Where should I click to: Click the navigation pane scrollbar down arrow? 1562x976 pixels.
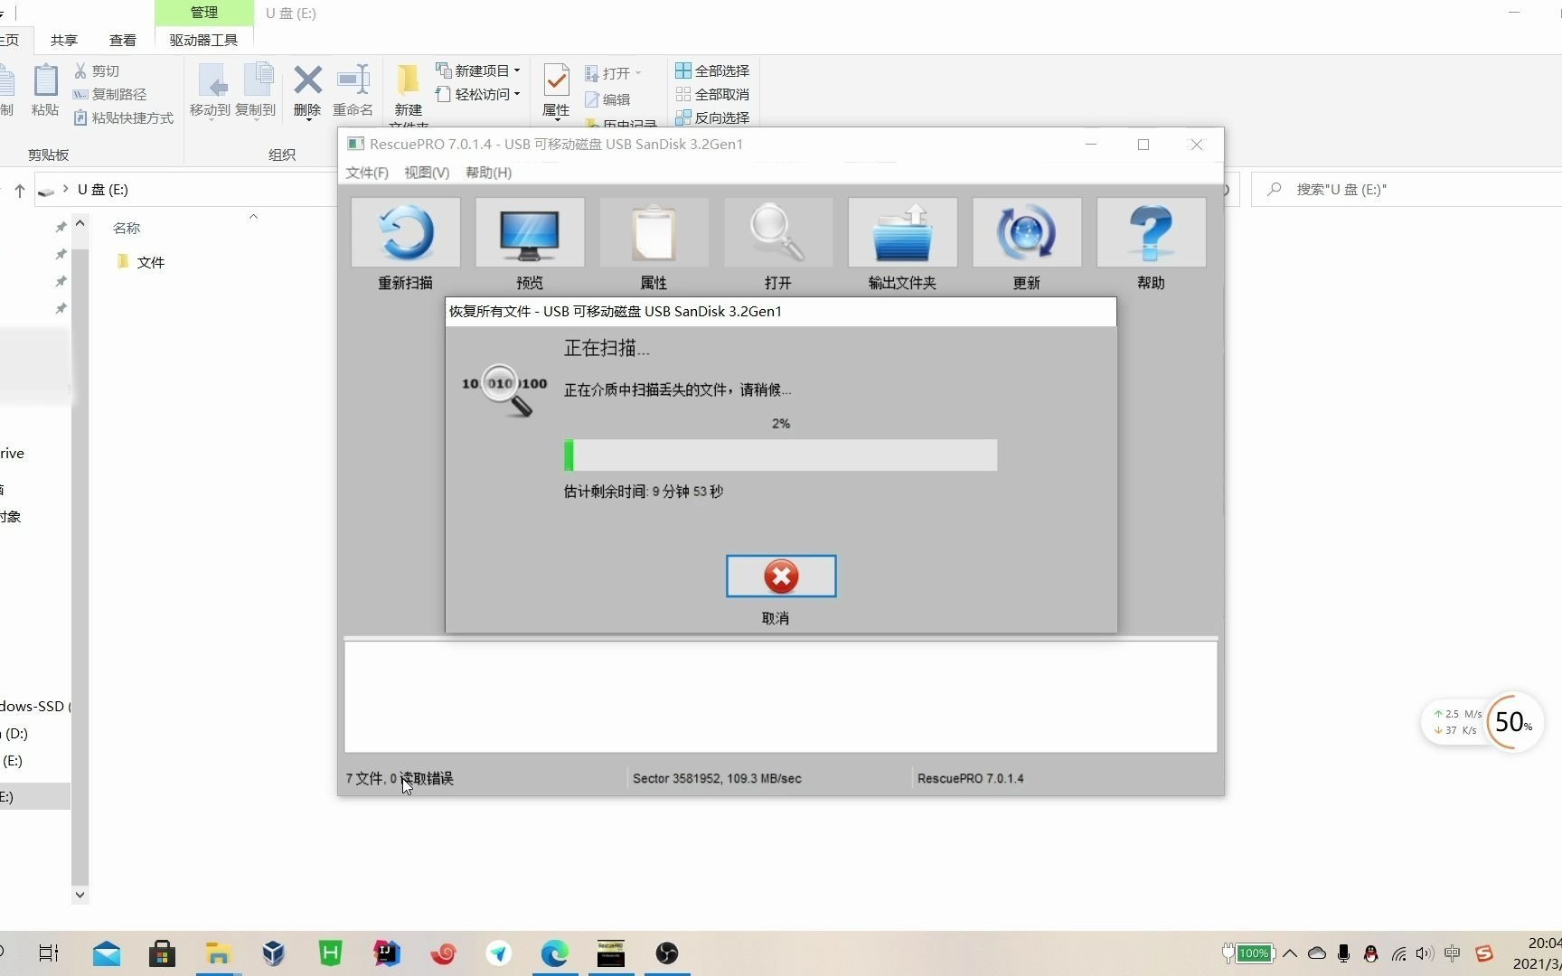(80, 895)
